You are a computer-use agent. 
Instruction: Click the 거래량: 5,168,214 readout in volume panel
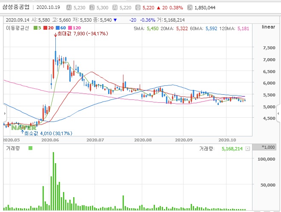tap(221, 149)
